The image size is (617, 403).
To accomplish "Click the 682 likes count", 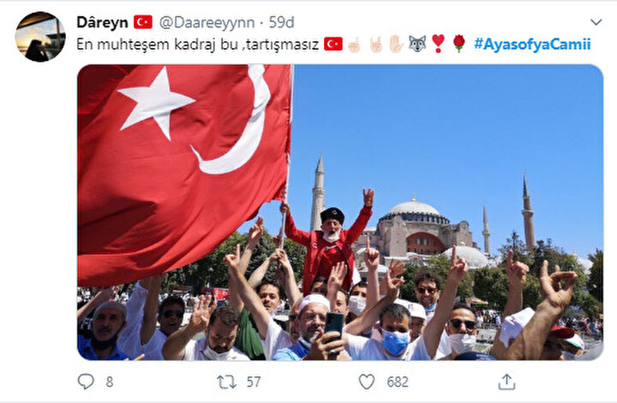I will [398, 382].
